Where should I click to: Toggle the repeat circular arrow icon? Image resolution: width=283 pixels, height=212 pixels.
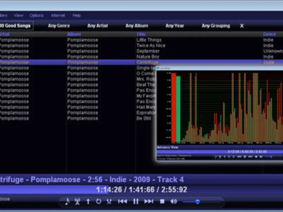pos(99,201)
